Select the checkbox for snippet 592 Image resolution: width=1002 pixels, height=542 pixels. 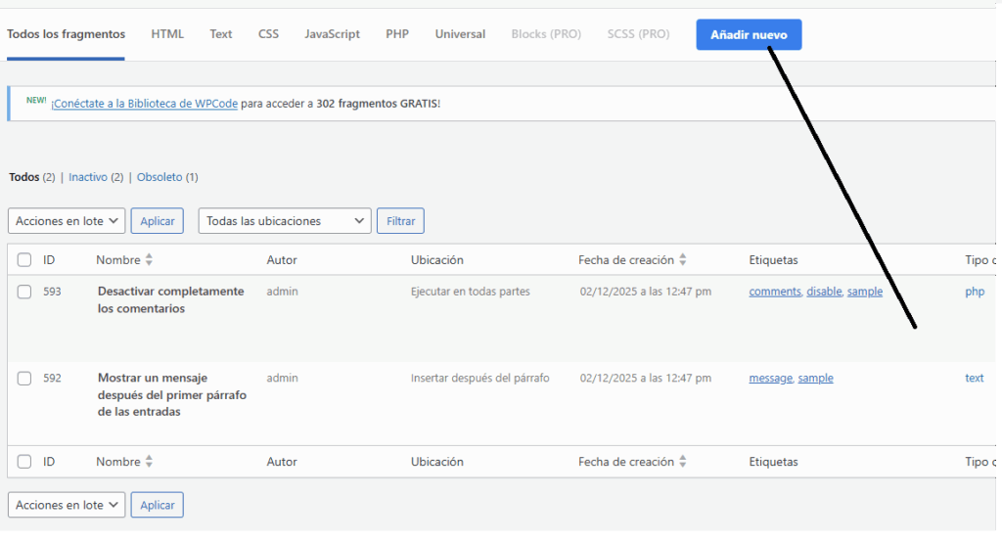[24, 378]
